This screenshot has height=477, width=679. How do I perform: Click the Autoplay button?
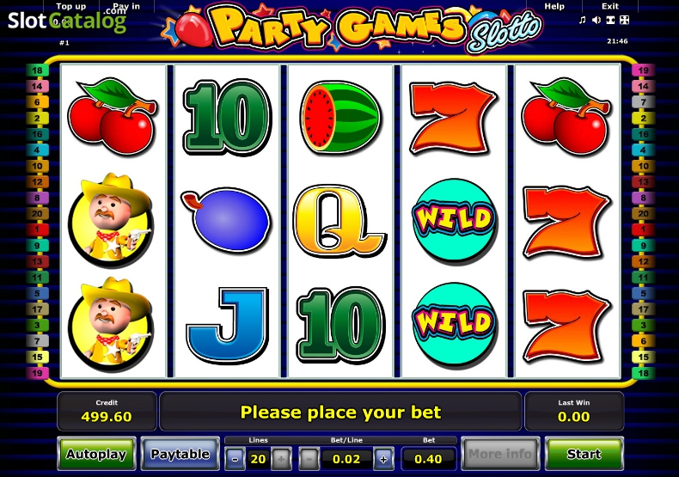point(96,454)
